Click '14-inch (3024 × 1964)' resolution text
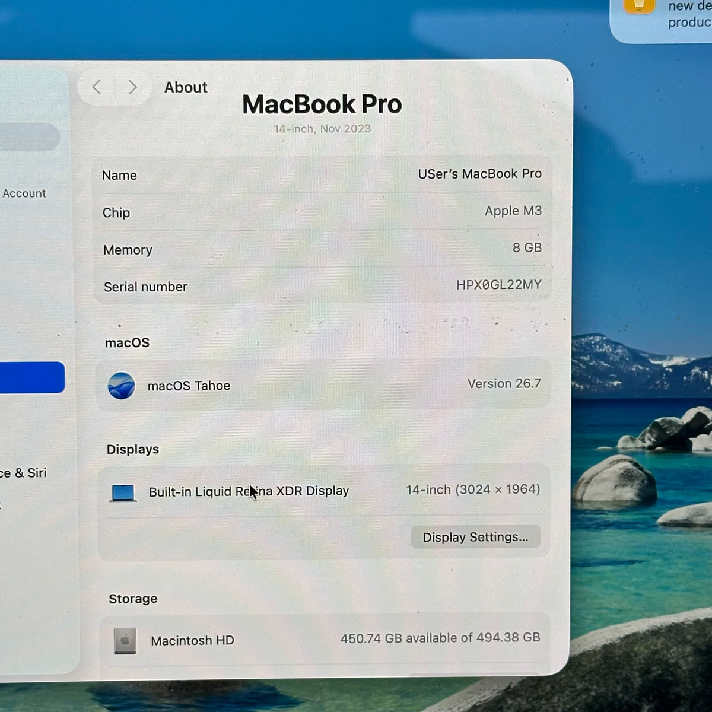The image size is (712, 712). coord(473,490)
